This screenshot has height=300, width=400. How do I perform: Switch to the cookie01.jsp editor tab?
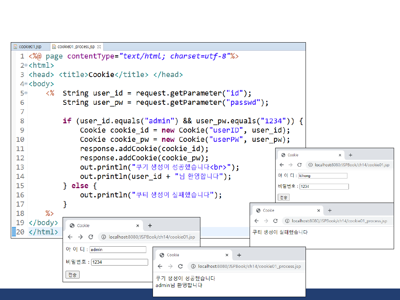click(x=30, y=47)
